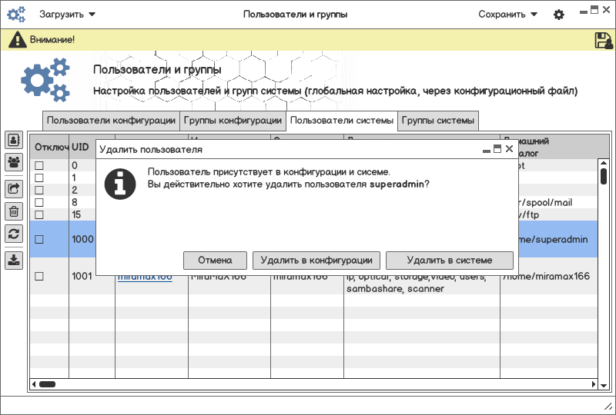Open the Сохранить dropdown menu
616x415 pixels.
(507, 15)
